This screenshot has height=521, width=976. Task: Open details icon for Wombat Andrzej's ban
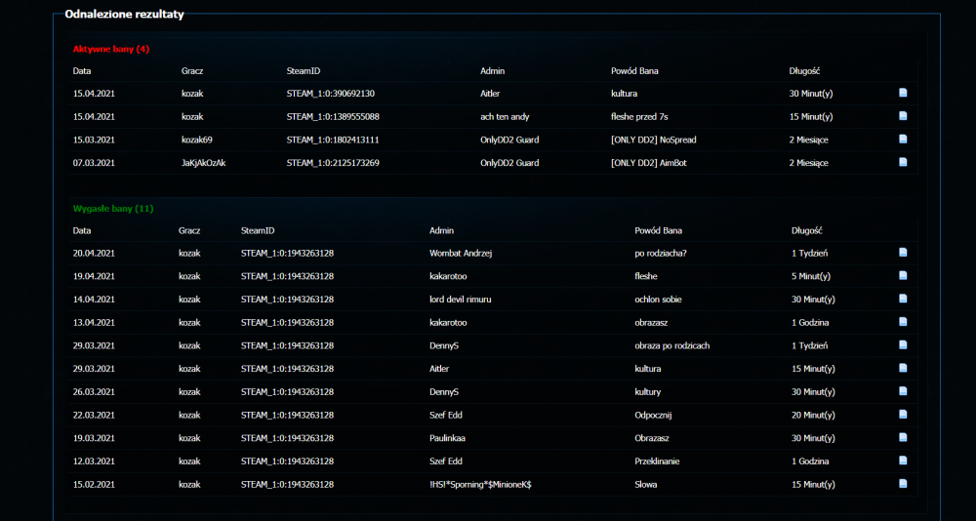click(903, 254)
